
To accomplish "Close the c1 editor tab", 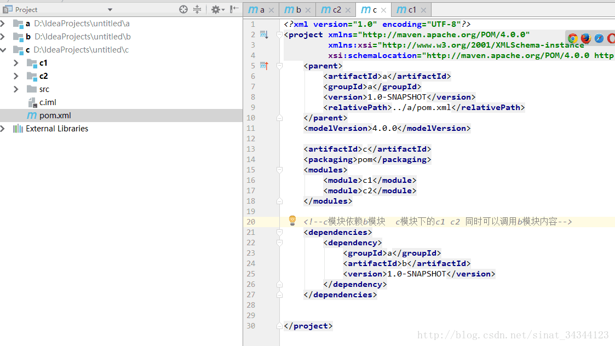I will (x=423, y=9).
